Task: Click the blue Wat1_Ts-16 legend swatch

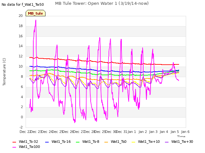Action: pyautogui.click(x=47, y=142)
